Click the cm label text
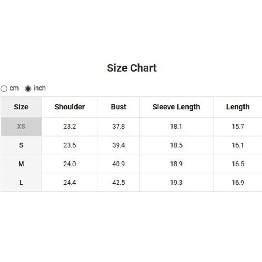The width and height of the screenshot is (262, 262). coord(14,88)
